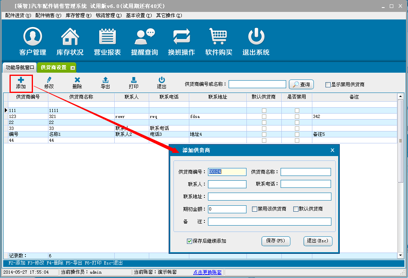
Task: Click the table's vertical scrollbar down arrow
Action: coord(400,255)
